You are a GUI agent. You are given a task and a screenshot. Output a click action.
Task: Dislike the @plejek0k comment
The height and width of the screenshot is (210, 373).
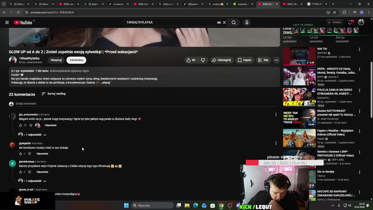[x=29, y=154]
